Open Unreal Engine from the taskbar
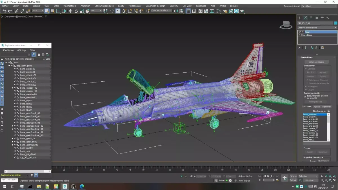 click(x=73, y=186)
